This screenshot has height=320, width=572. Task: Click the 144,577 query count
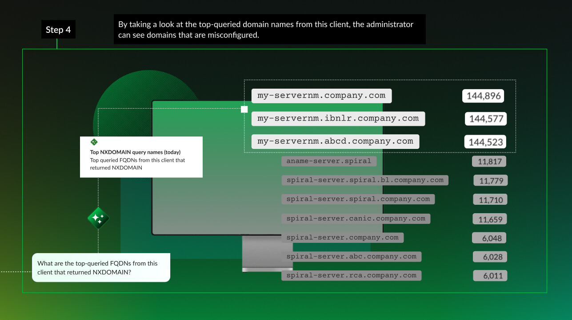tap(486, 119)
